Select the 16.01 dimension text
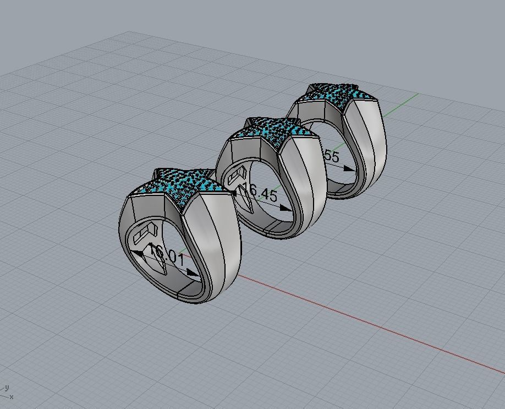505x409 pixels. coord(167,255)
